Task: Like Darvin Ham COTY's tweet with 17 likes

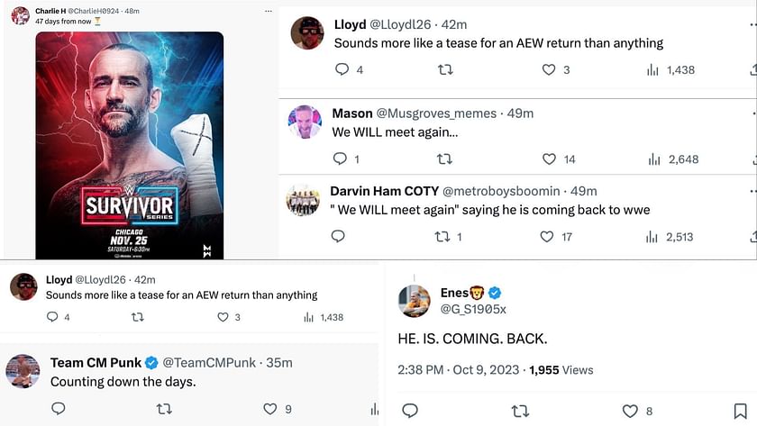Action: (x=546, y=236)
